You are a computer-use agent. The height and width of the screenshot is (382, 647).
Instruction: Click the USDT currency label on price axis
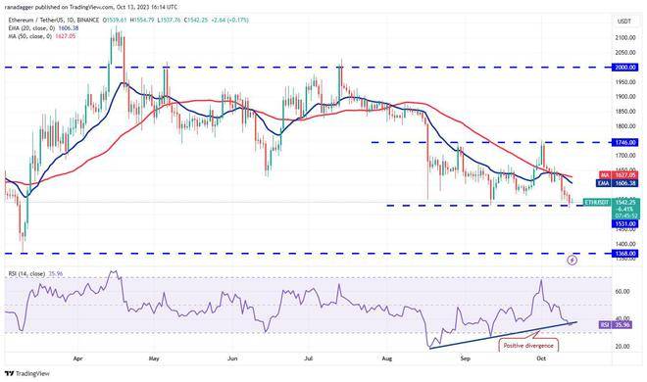(x=623, y=22)
